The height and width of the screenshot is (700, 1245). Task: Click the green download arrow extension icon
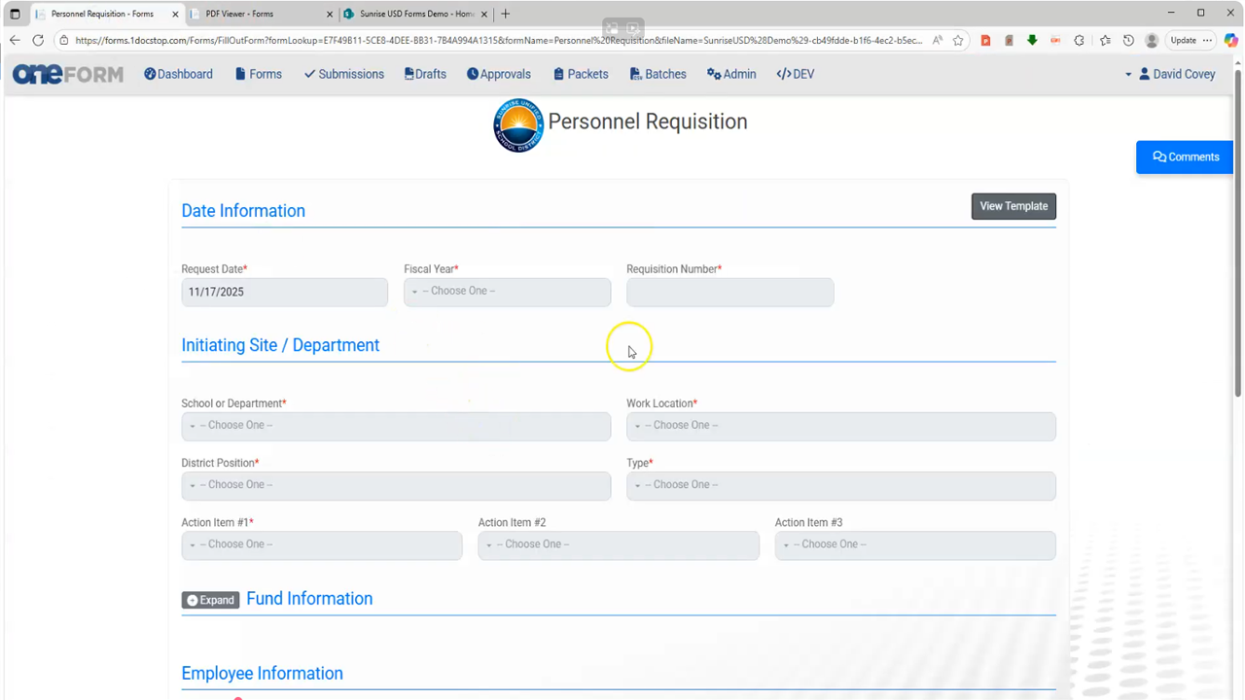coord(1032,40)
